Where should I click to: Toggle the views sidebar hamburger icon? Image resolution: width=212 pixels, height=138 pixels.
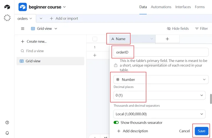click(23, 29)
